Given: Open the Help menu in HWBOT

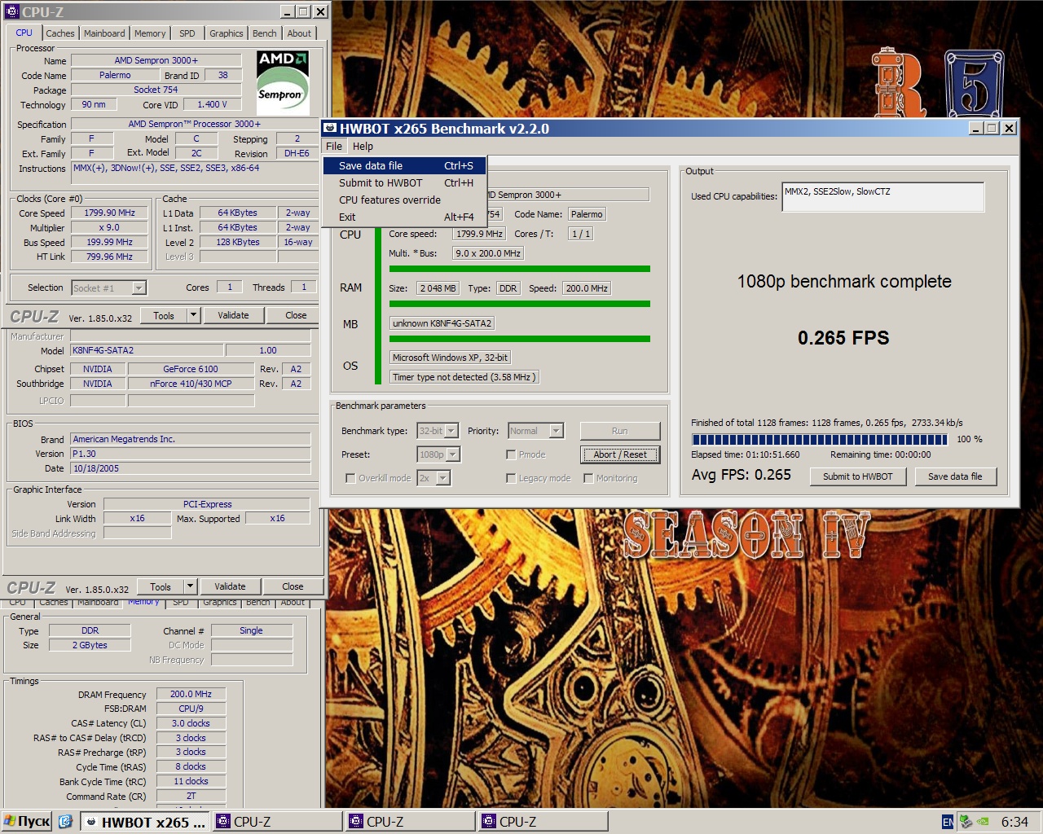Looking at the screenshot, I should [x=363, y=146].
